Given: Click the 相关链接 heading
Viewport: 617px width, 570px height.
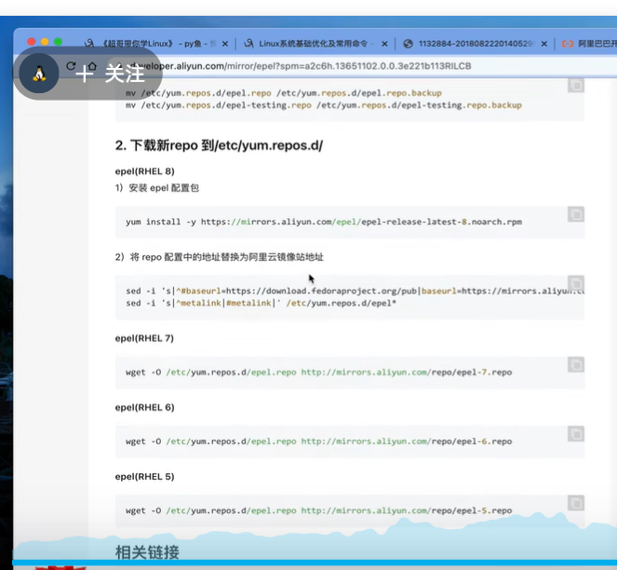Looking at the screenshot, I should (x=147, y=552).
